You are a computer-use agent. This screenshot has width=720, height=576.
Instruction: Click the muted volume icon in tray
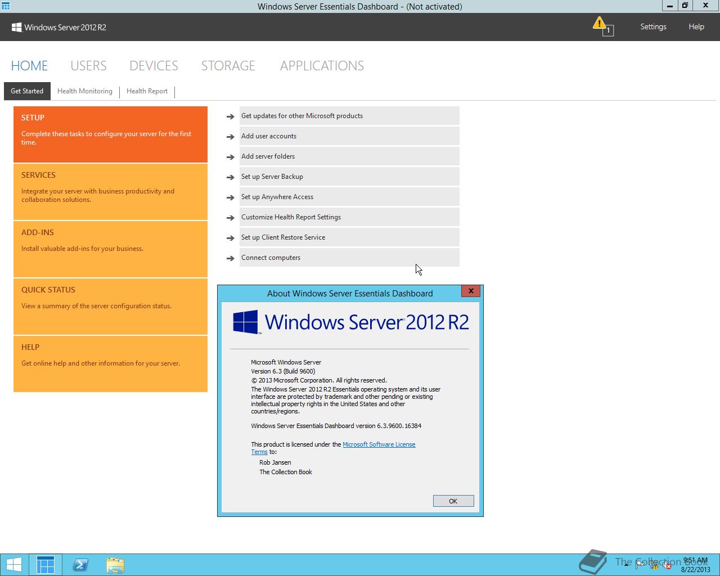tap(668, 565)
